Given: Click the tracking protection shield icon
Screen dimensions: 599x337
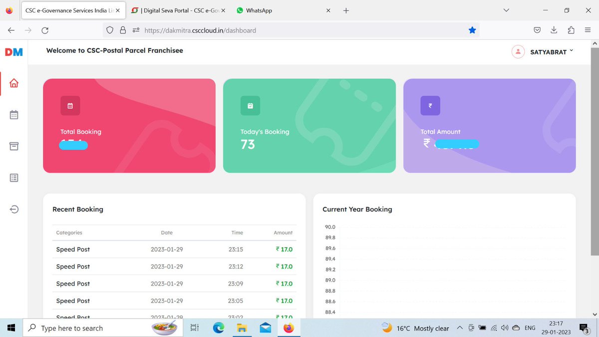Looking at the screenshot, I should tap(110, 30).
